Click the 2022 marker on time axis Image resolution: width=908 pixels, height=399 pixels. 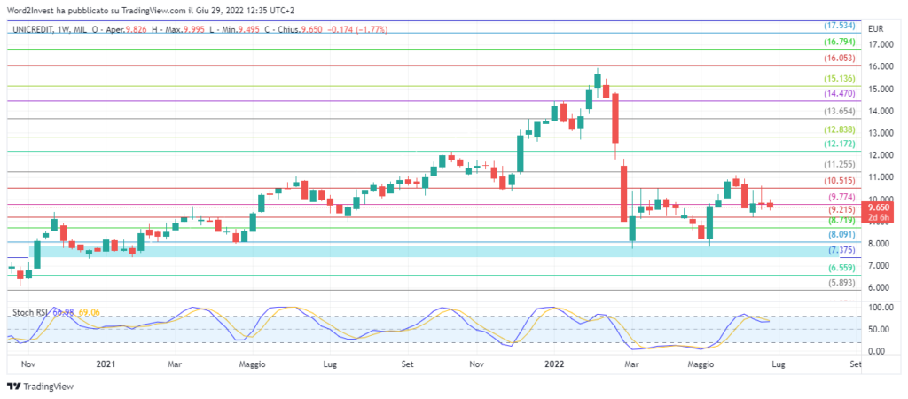555,364
